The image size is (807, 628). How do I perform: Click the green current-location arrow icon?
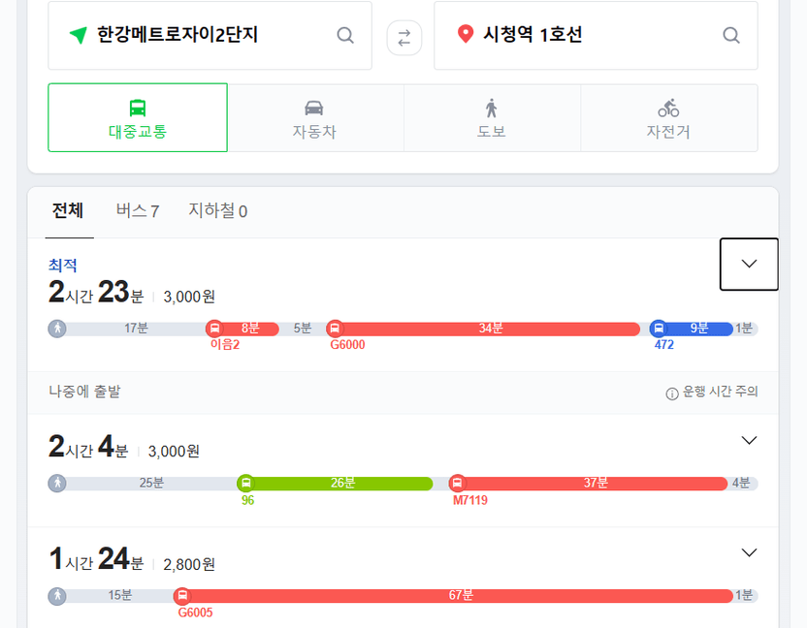pyautogui.click(x=79, y=35)
